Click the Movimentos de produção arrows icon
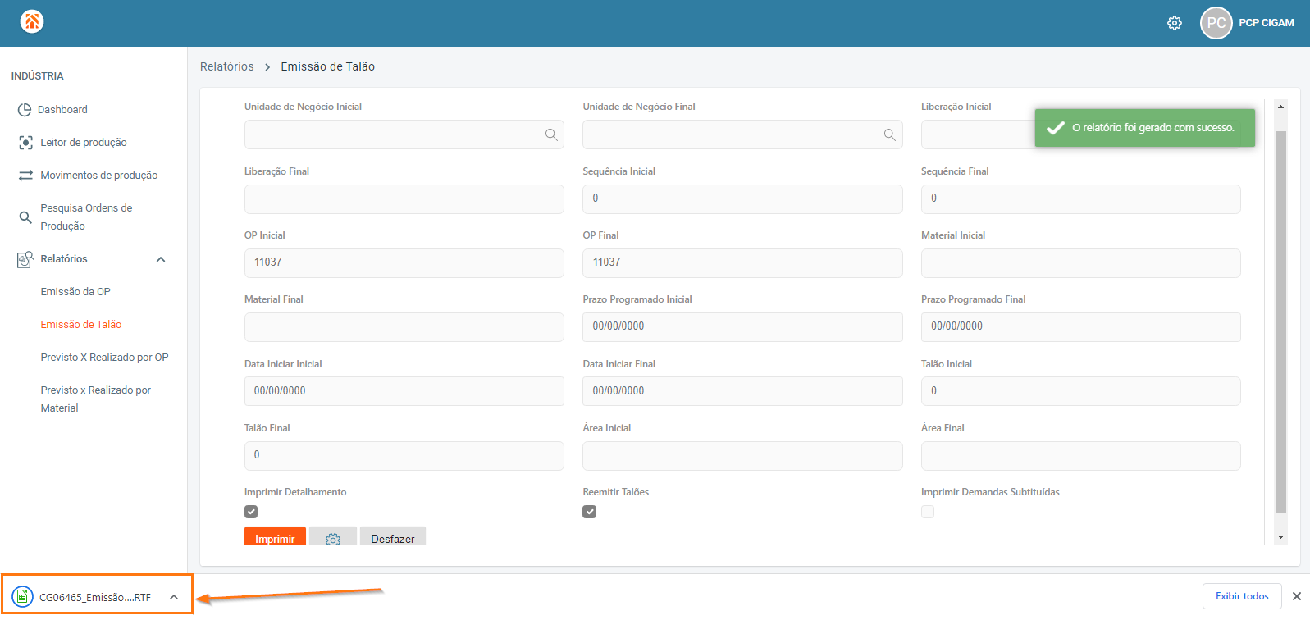Screen dimensions: 1310x620 25,176
